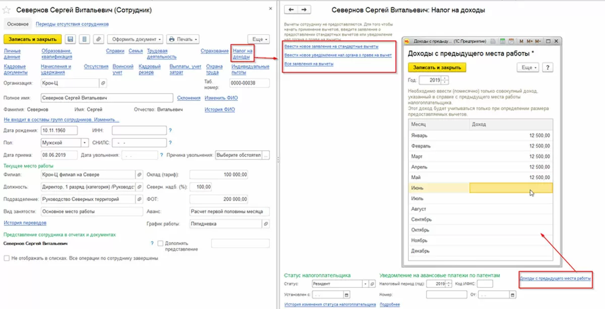The width and height of the screenshot is (605, 309).
Task: Click M+ memory button in dialog titlebar
Action: point(530,41)
